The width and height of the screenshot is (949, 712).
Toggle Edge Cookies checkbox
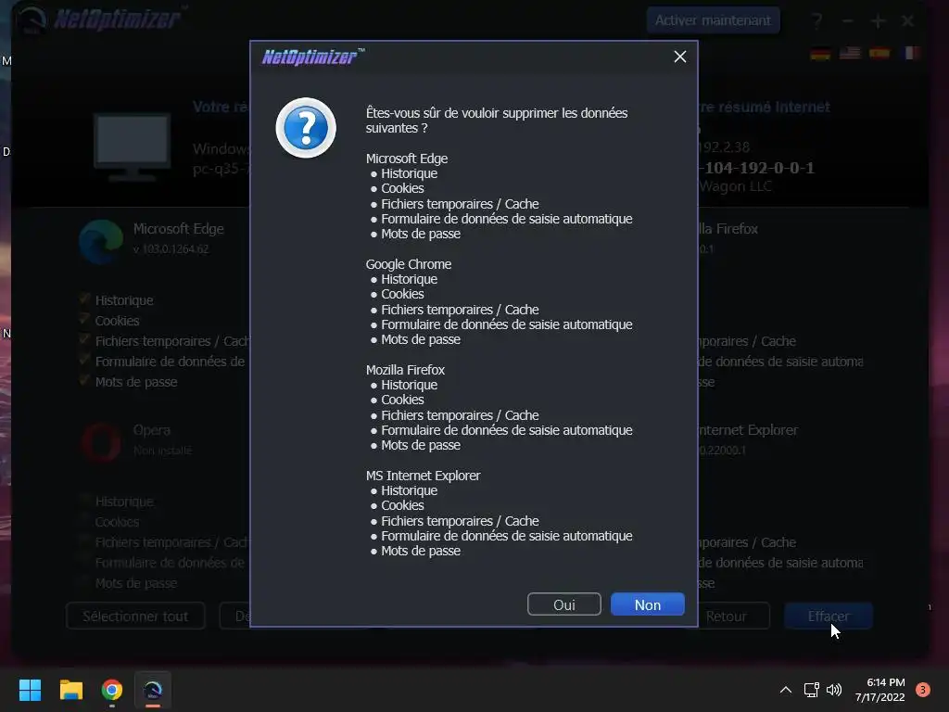pos(84,320)
